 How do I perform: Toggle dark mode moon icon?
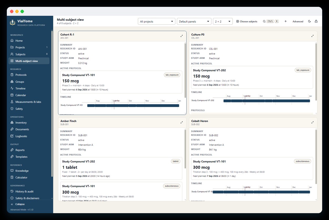(309, 21)
